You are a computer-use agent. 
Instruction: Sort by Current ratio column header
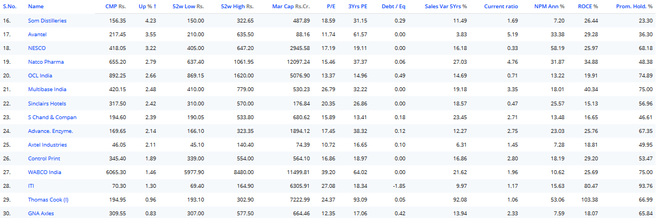point(501,7)
